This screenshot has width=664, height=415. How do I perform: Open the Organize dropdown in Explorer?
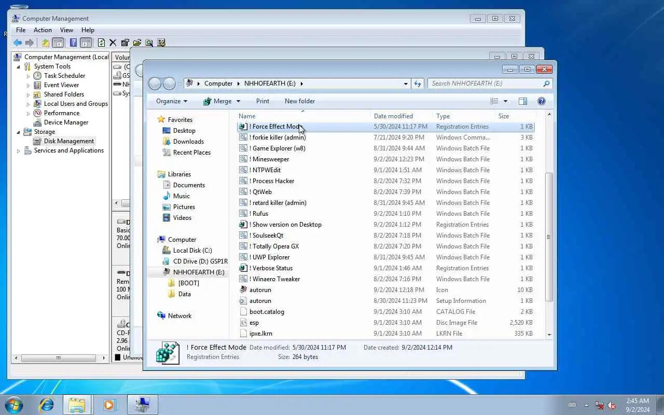point(172,101)
